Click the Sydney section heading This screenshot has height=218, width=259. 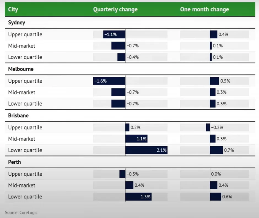click(17, 23)
